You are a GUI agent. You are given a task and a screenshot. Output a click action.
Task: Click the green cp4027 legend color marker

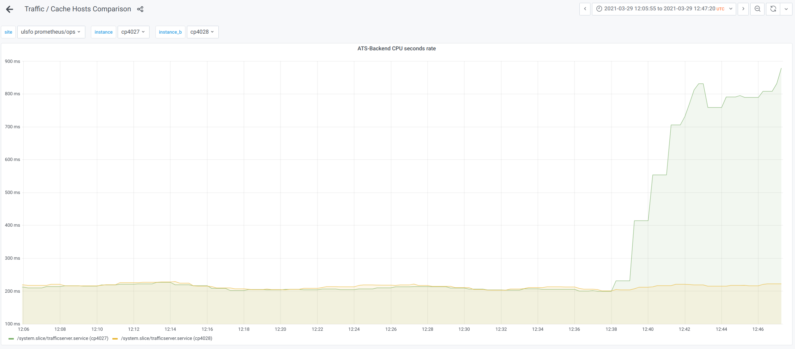[11, 338]
